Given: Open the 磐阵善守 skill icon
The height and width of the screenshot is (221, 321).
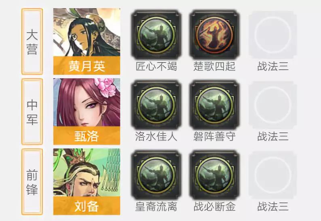Looking at the screenshot, I should (x=215, y=105).
